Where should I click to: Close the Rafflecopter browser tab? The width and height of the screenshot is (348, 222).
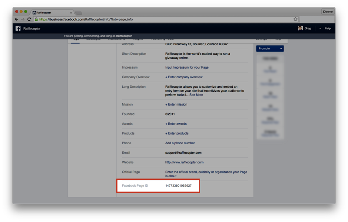click(x=71, y=13)
